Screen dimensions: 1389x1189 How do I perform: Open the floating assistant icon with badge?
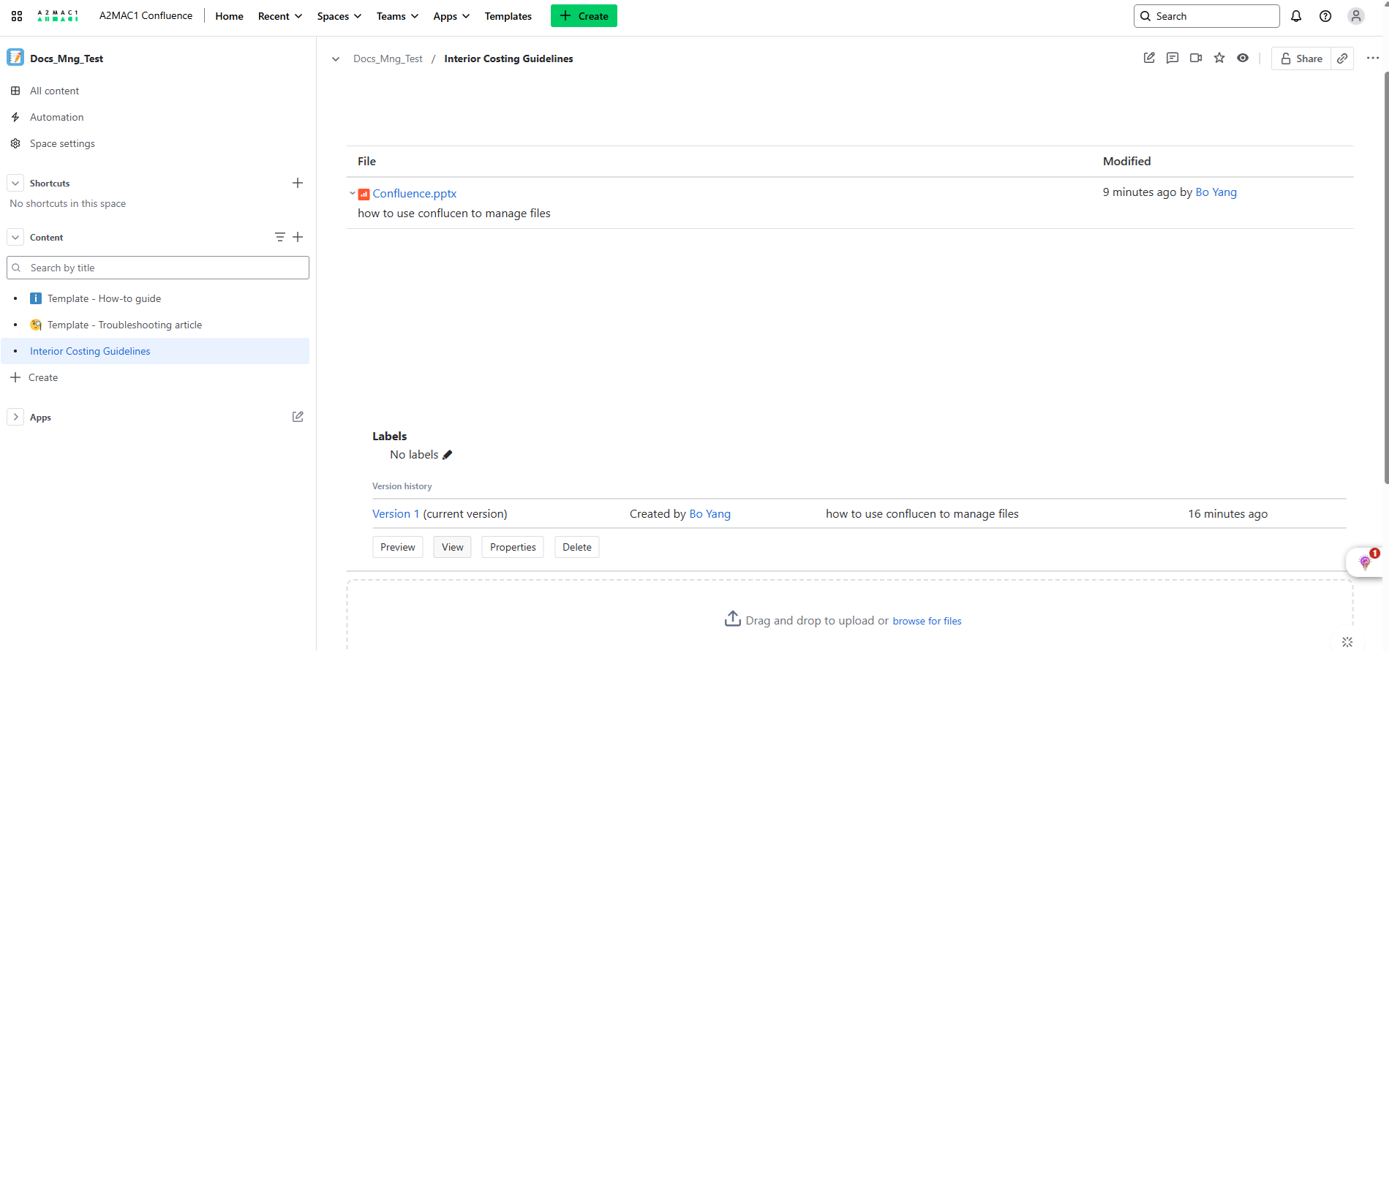1365,562
